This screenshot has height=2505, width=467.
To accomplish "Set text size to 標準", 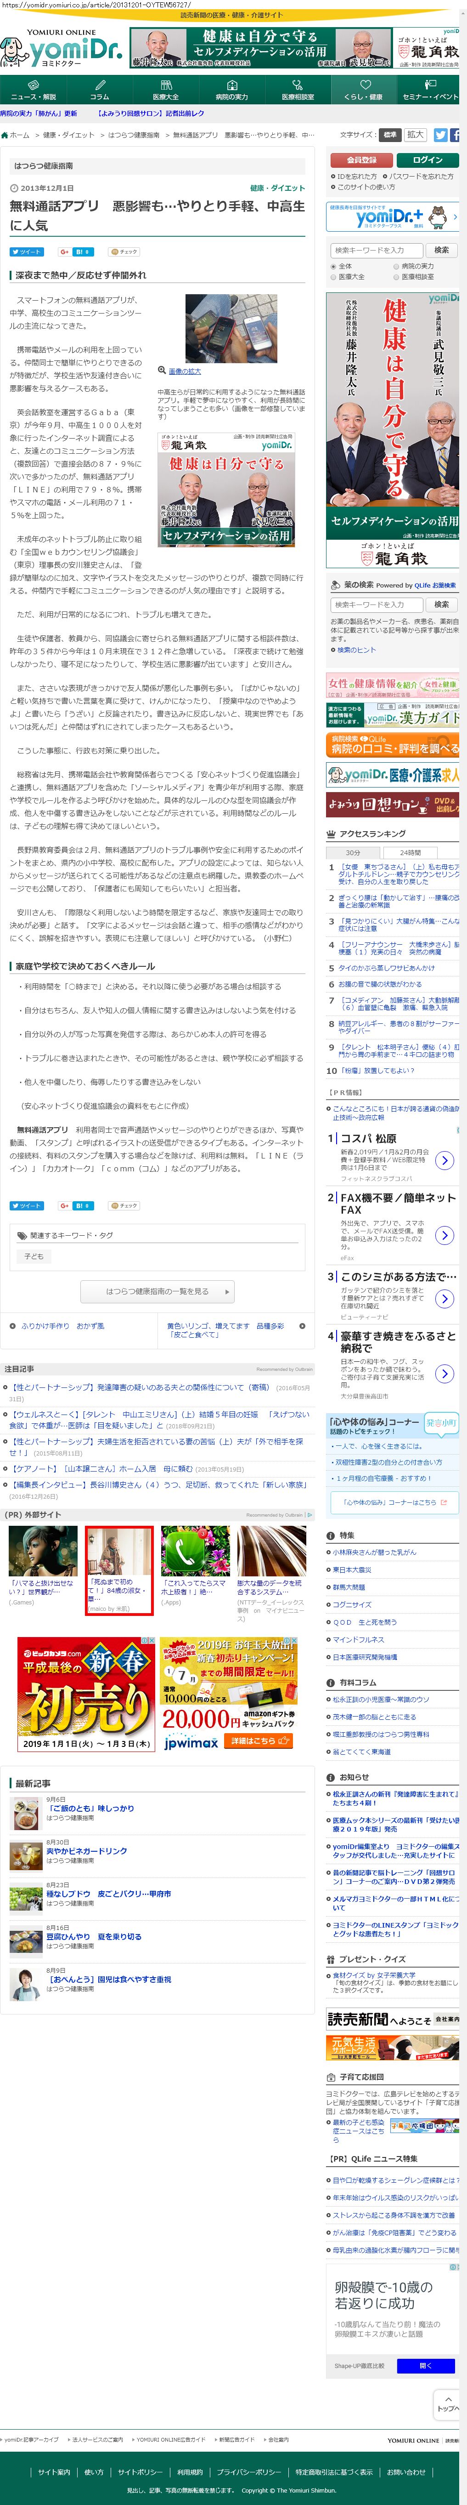I will [389, 135].
